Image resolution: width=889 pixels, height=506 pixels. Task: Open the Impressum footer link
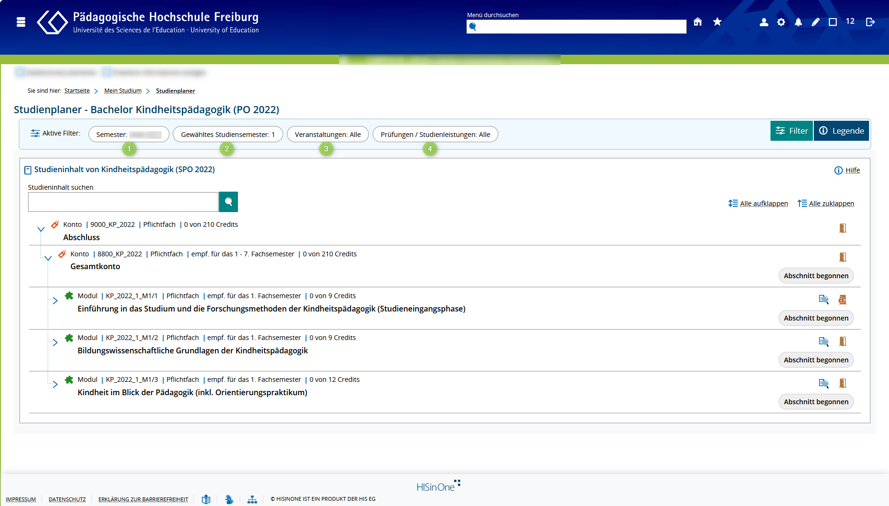(21, 499)
